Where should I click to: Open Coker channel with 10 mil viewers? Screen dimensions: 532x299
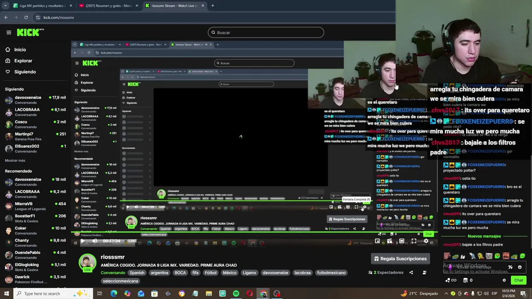(35, 230)
